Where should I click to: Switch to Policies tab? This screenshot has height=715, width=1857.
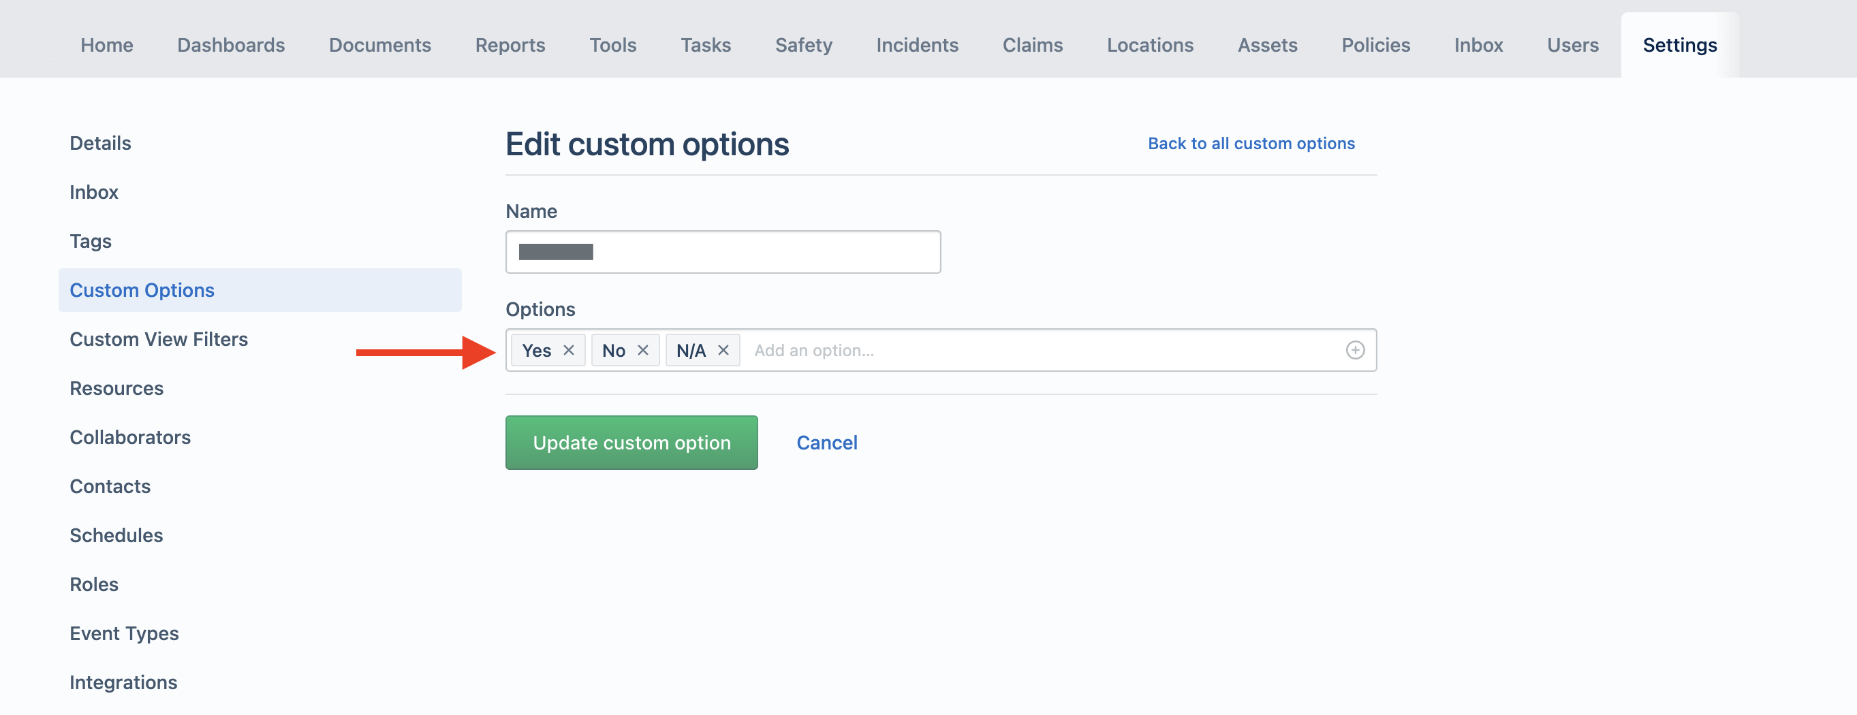(1375, 45)
